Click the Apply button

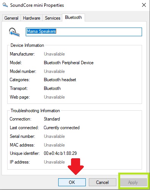tap(133, 182)
